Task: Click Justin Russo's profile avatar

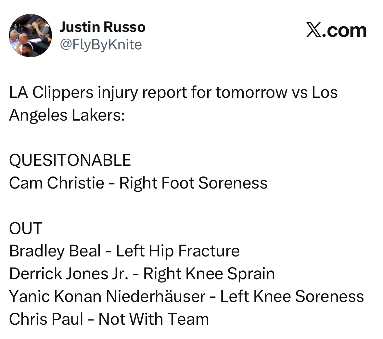Action: point(30,35)
